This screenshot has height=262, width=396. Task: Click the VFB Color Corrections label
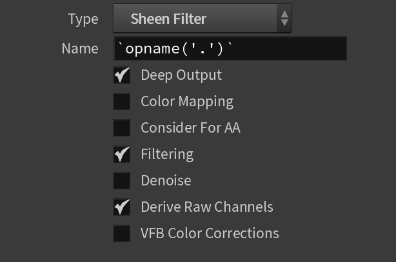click(210, 233)
